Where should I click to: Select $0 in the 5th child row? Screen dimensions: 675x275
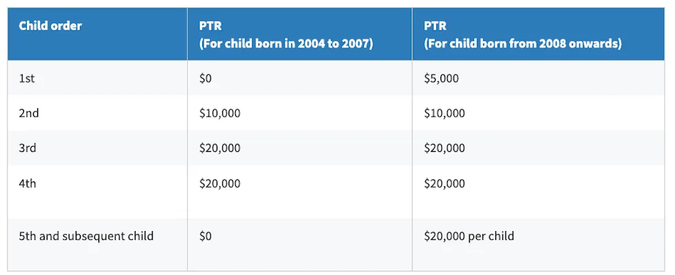point(205,236)
